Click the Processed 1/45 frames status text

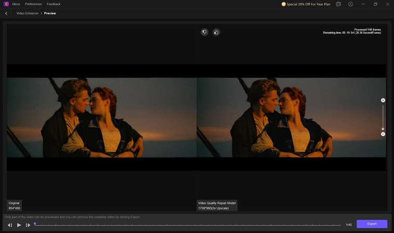pyautogui.click(x=368, y=30)
